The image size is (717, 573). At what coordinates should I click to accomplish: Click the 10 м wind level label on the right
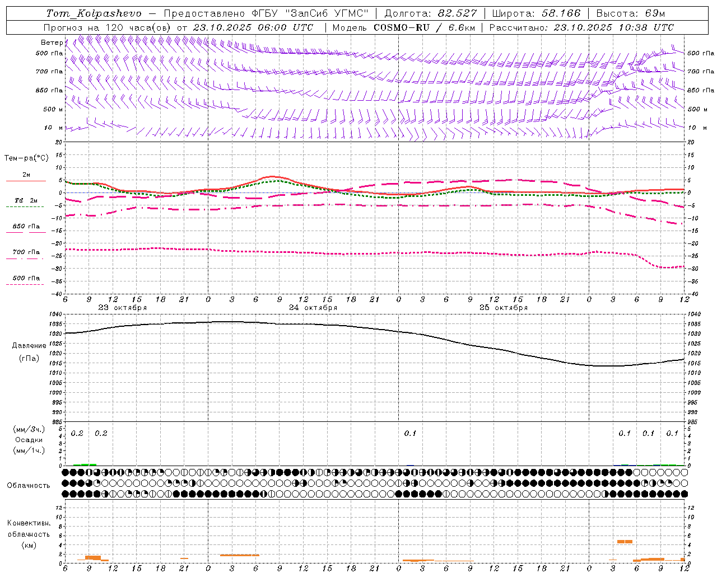pyautogui.click(x=697, y=128)
